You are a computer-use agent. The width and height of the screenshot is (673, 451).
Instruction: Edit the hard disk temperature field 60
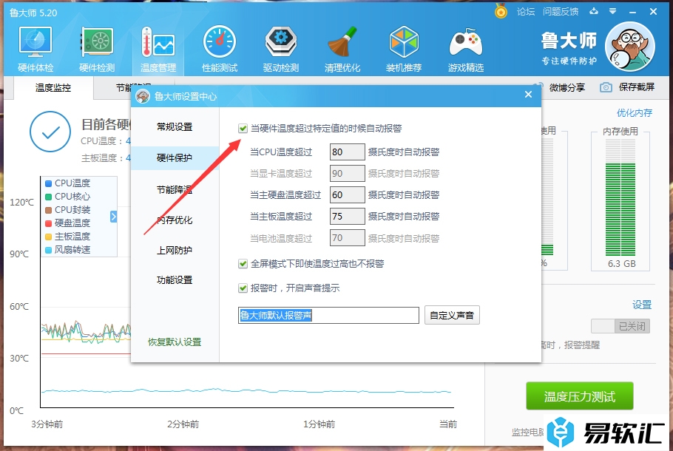pyautogui.click(x=348, y=195)
